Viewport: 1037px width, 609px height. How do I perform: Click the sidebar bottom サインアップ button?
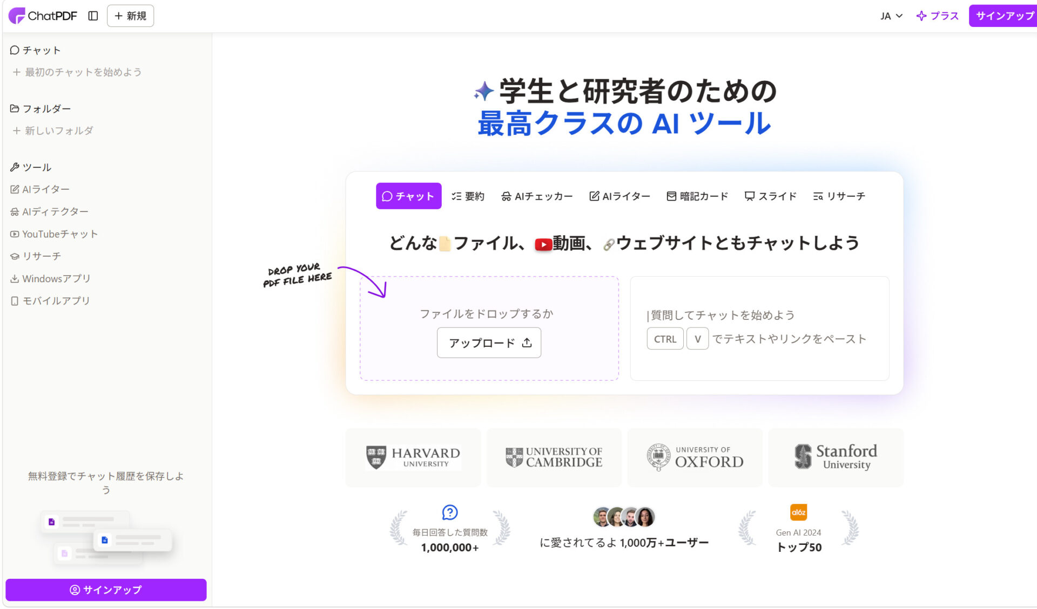106,590
